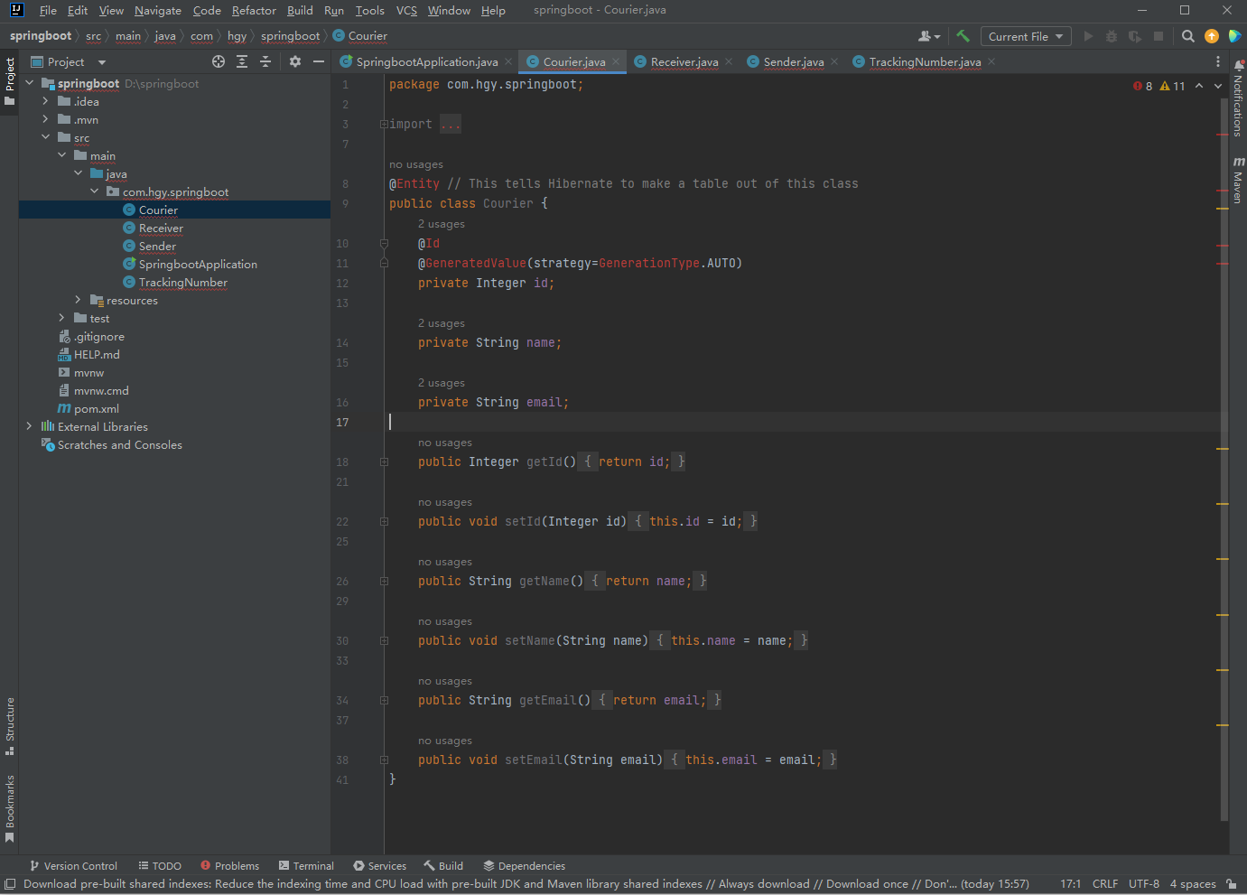1247x895 pixels.
Task: Expand External Libraries node
Action: point(29,426)
